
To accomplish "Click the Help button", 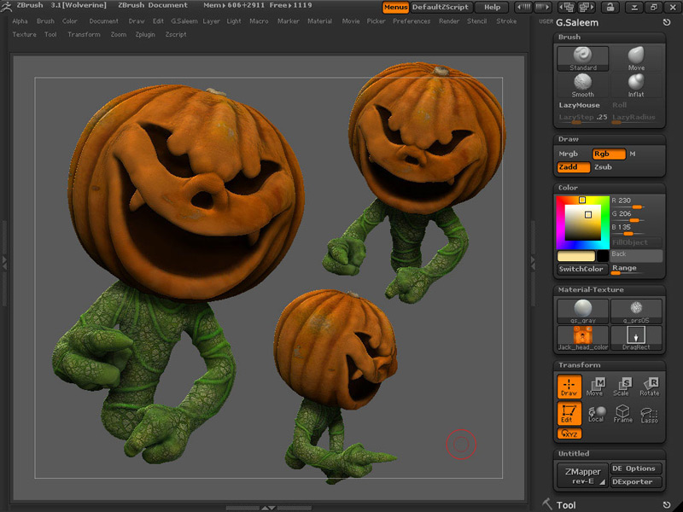I will point(493,8).
